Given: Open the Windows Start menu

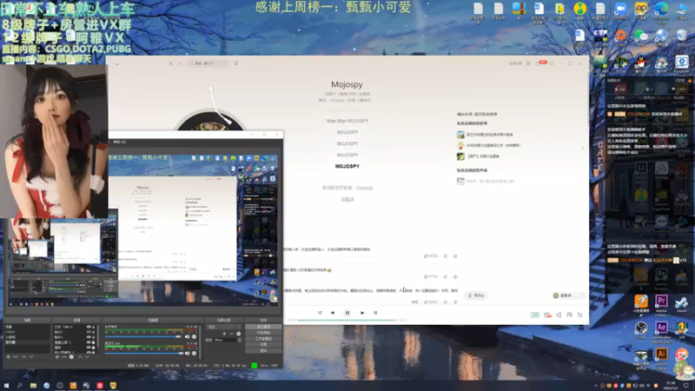Looking at the screenshot, I should (x=6, y=386).
